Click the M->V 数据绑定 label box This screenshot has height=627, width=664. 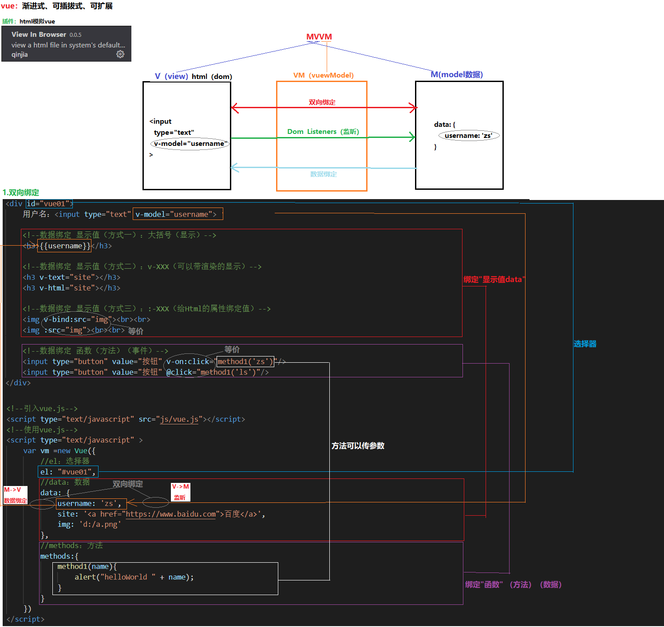[x=15, y=495]
